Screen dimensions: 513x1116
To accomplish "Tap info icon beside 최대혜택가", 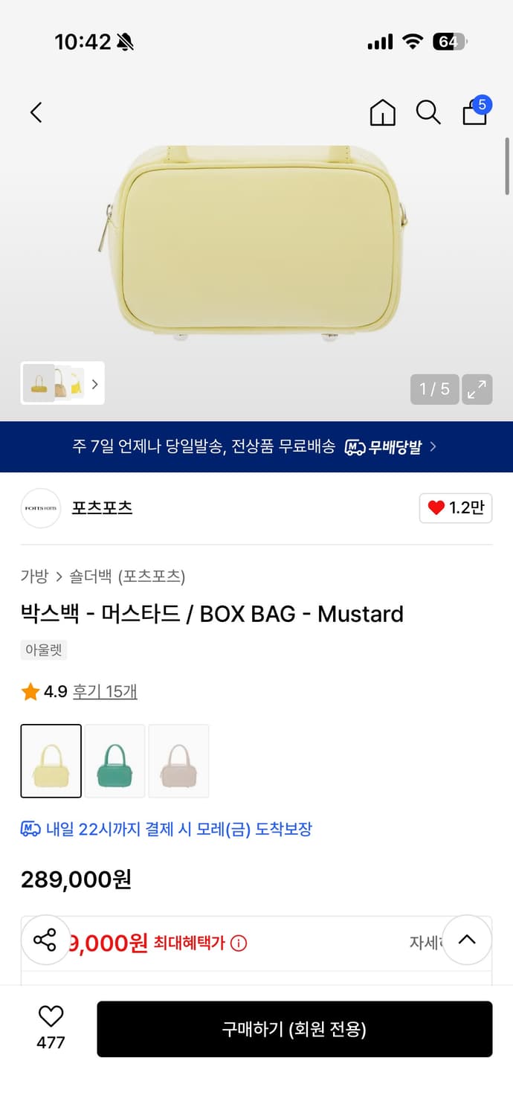I will pos(239,943).
